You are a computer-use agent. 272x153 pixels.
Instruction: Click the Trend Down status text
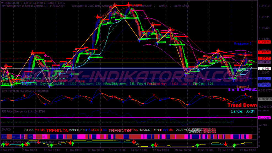pos(242,105)
